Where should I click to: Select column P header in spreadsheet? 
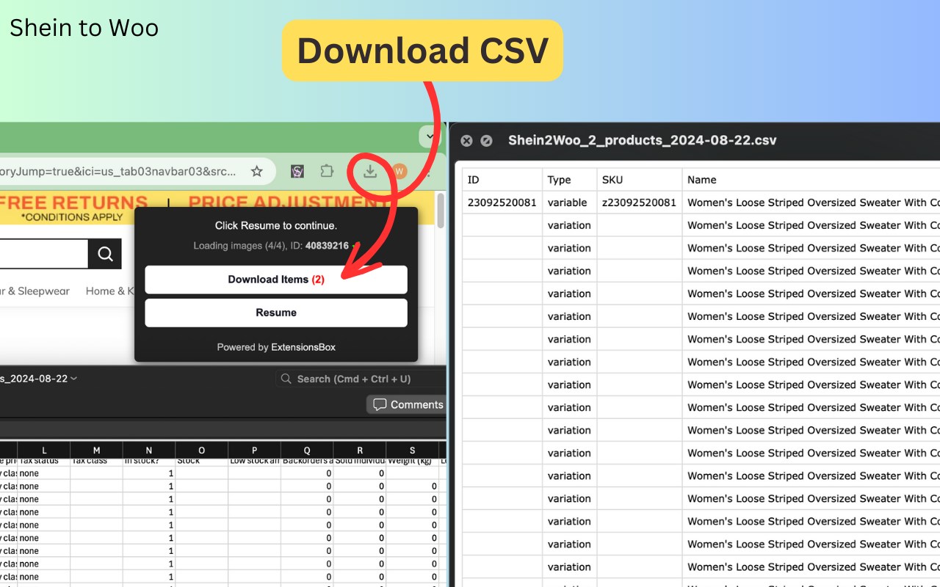(255, 450)
